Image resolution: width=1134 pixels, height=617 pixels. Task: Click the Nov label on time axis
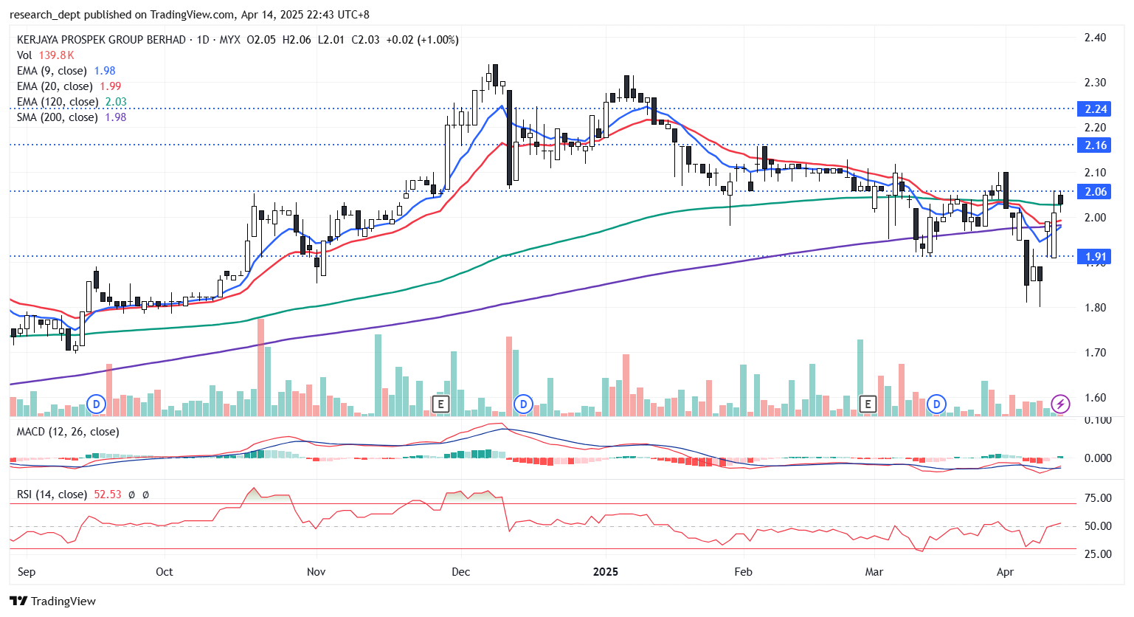coord(317,572)
